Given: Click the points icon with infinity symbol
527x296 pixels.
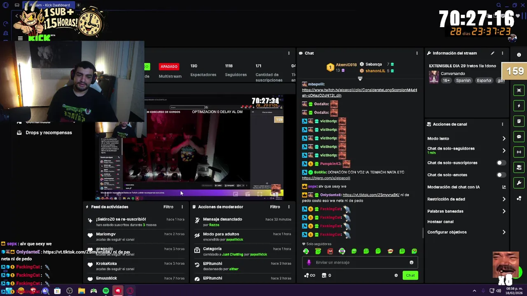Looking at the screenshot, I should coord(309,275).
